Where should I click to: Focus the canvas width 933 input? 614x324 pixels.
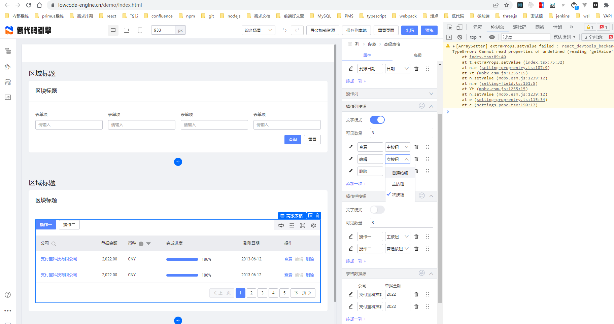click(163, 30)
